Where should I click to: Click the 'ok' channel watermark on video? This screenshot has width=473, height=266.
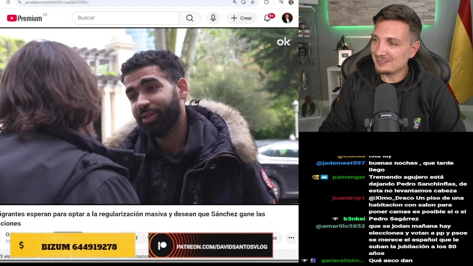284,42
